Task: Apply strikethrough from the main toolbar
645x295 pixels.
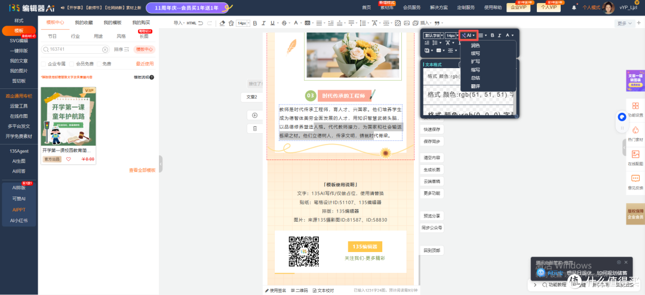Action: pos(284,23)
